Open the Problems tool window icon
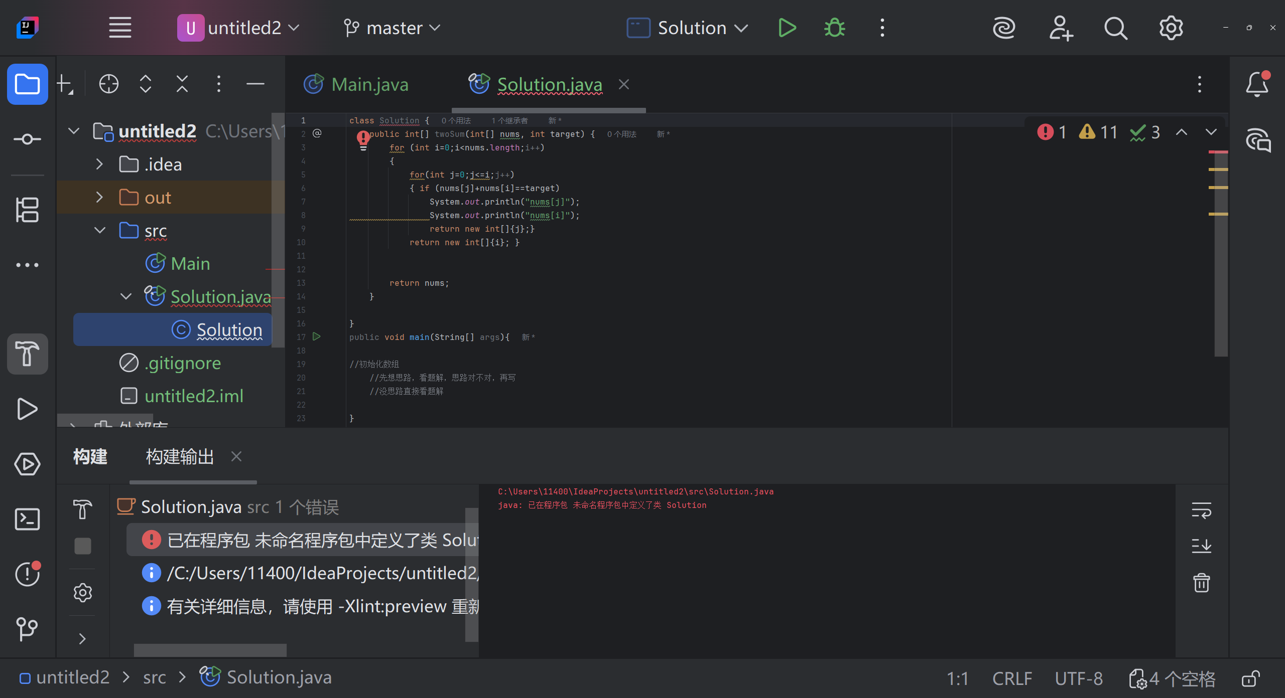Viewport: 1285px width, 698px height. [x=27, y=574]
